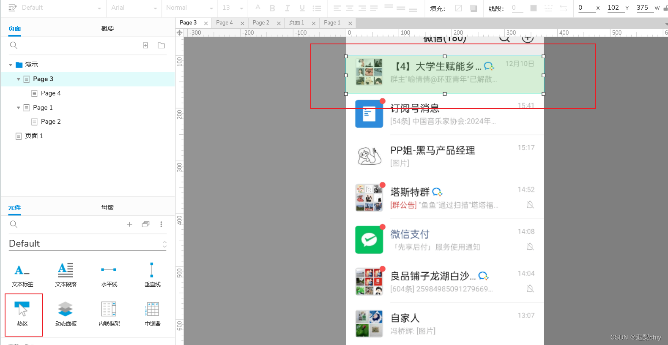This screenshot has width=668, height=345.
Task: Choose the 文本段落 paragraph widget
Action: tap(66, 275)
